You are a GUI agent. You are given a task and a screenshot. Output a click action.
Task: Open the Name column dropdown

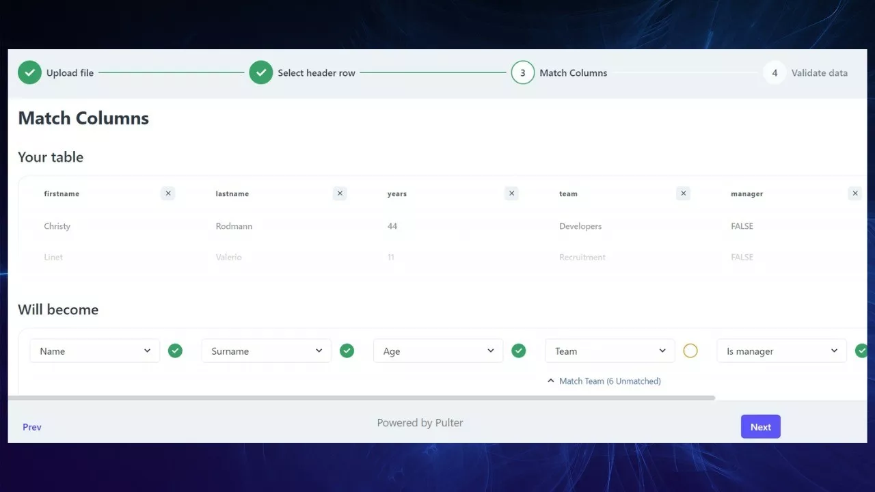pyautogui.click(x=95, y=351)
